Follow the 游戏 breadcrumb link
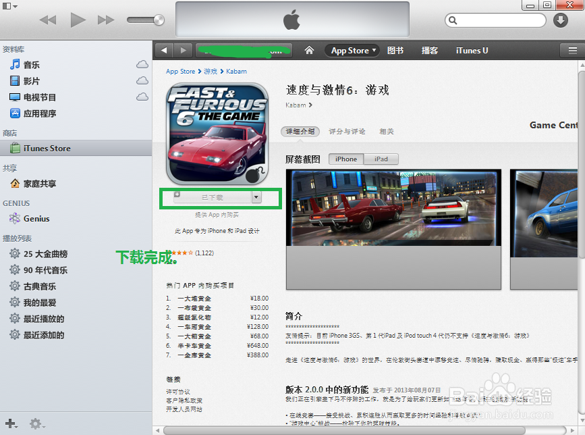Screen dimensions: 585x435 coord(211,72)
